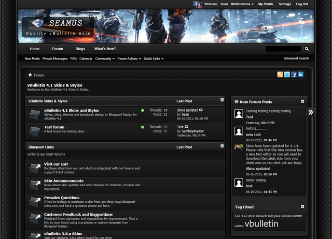Click green status dot for vBulletin 4.1 Skins
This screenshot has width=332, height=239.
click(x=143, y=110)
